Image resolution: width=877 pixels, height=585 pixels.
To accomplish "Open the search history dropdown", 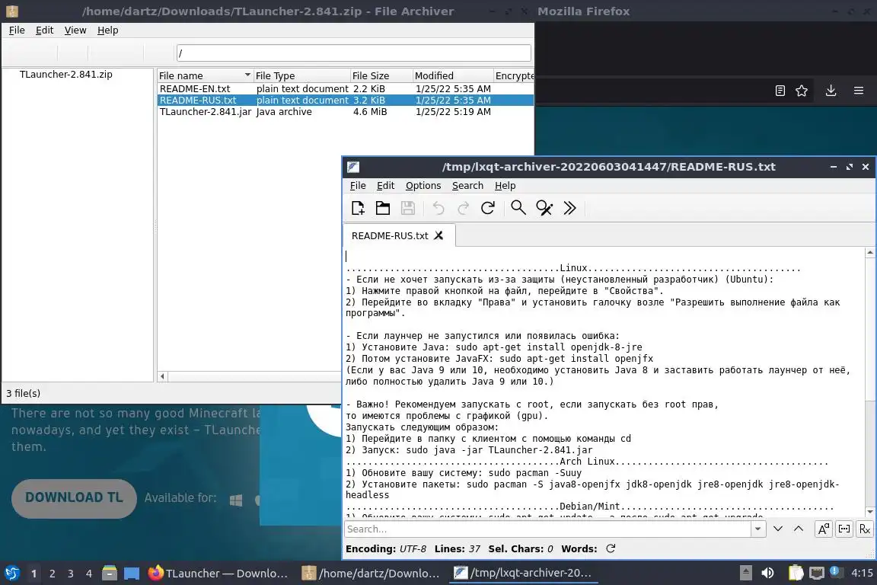I will pos(758,529).
